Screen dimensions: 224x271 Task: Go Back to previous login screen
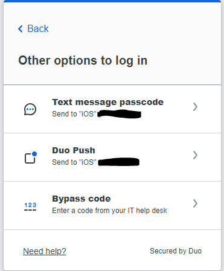[33, 28]
